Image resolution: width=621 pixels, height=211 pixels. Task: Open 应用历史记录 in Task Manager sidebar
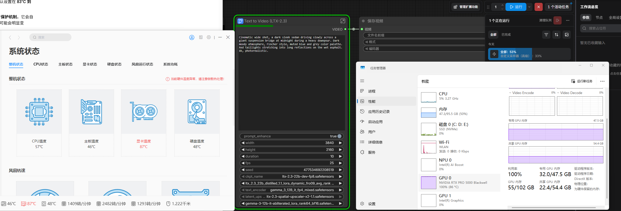(387, 111)
